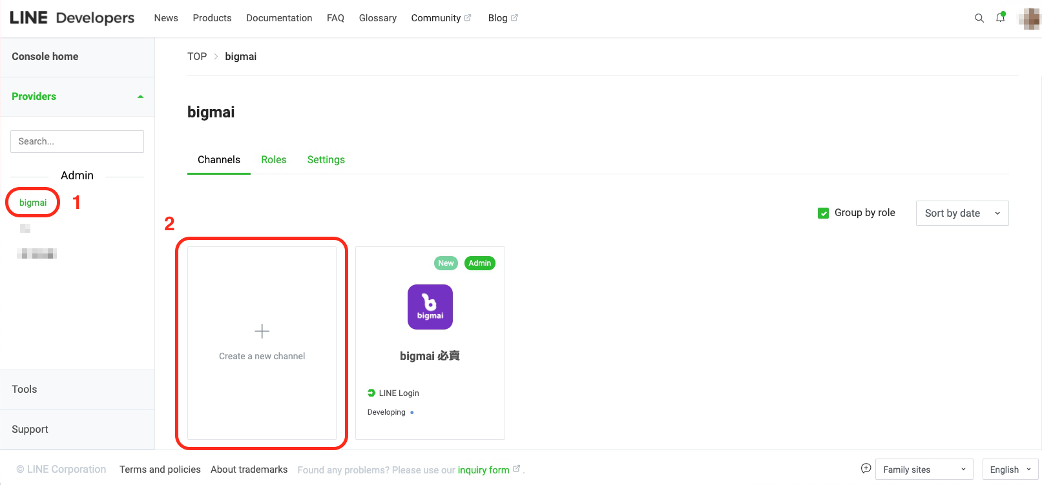Open Documentation in the top navigation
Screen dimensions: 1042x485
pyautogui.click(x=279, y=18)
